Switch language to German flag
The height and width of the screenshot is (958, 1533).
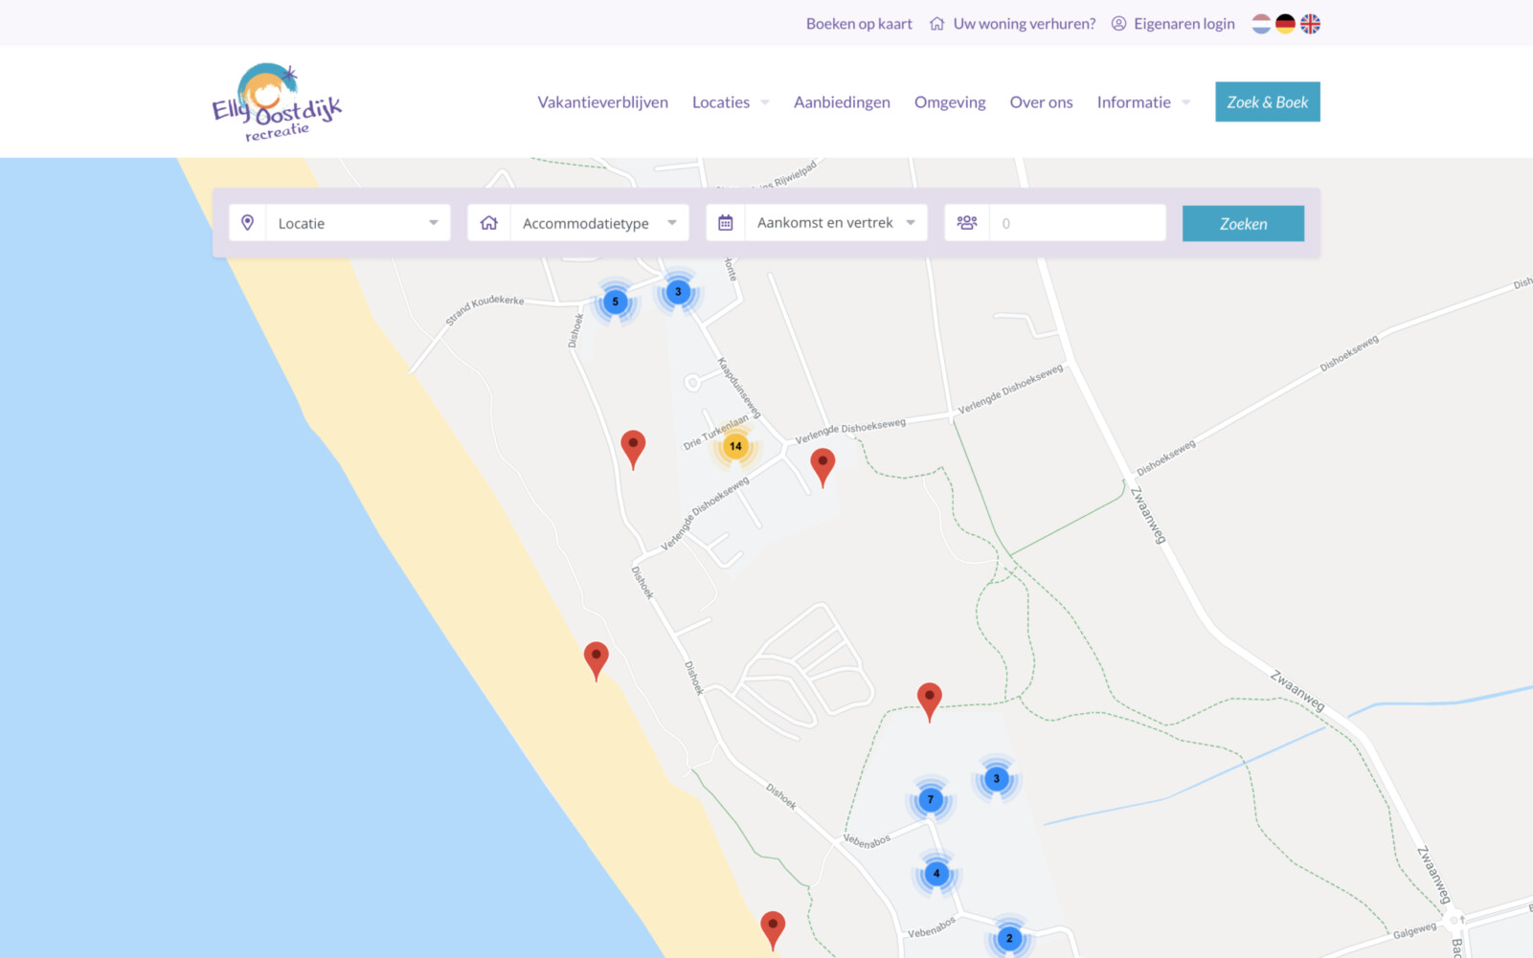pyautogui.click(x=1285, y=24)
